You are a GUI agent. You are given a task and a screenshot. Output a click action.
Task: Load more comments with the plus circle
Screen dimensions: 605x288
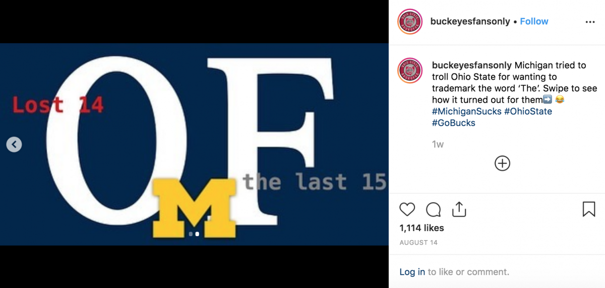pyautogui.click(x=502, y=163)
